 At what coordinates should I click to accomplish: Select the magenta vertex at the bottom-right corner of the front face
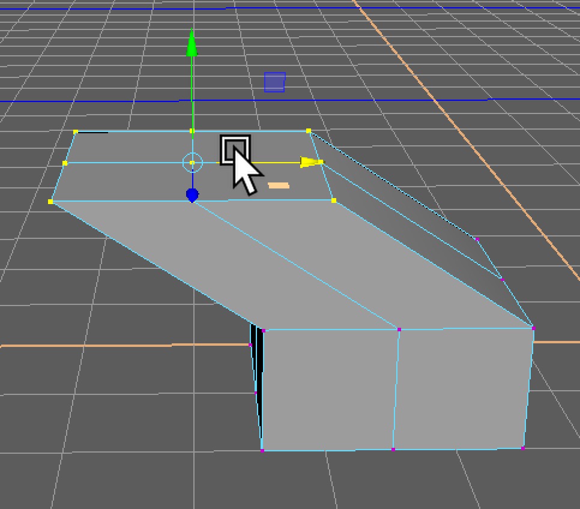pos(523,448)
